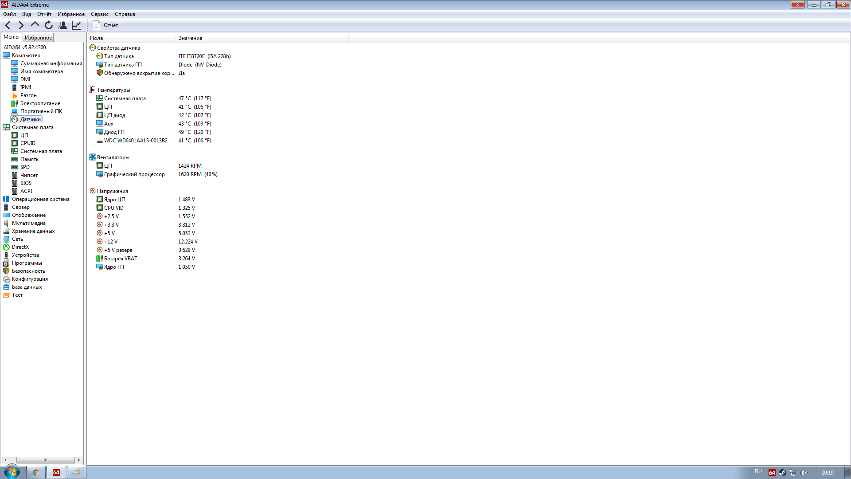The height and width of the screenshot is (479, 851).
Task: Go up one level with Up arrow
Action: pyautogui.click(x=35, y=25)
